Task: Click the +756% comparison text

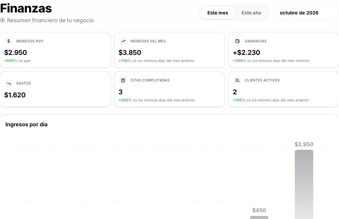Action: click(x=156, y=61)
